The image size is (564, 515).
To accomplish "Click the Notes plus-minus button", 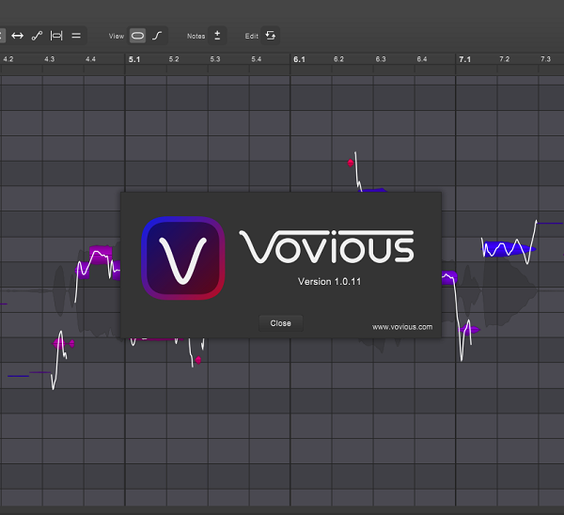I will click(217, 36).
